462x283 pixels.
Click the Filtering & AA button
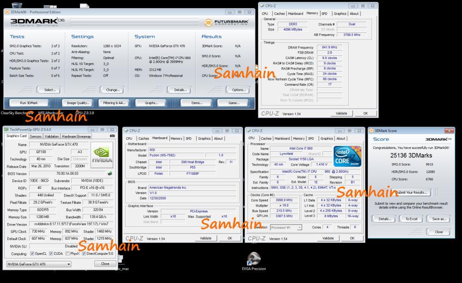tap(114, 103)
